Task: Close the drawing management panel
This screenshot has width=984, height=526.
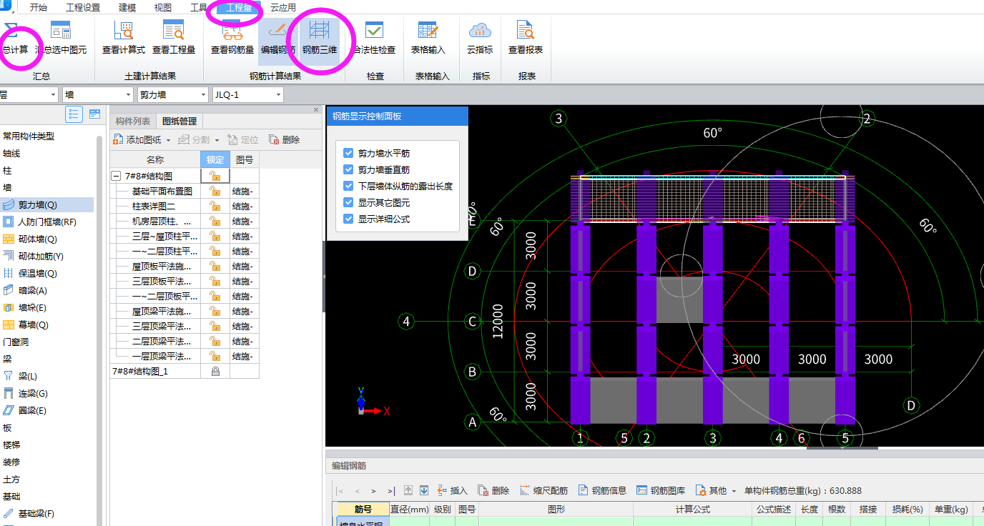Action: pyautogui.click(x=316, y=109)
